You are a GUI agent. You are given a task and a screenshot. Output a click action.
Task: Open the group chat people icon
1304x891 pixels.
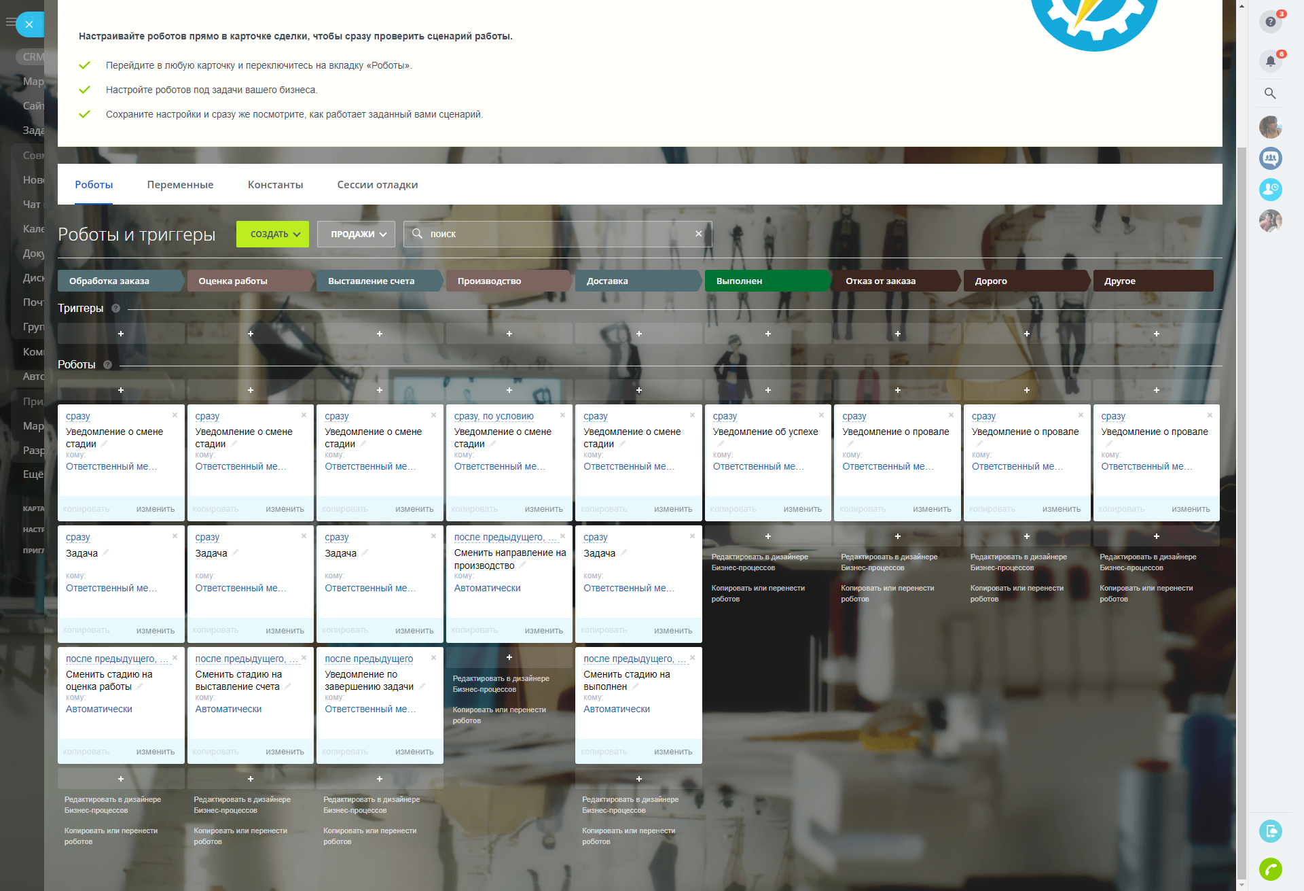1269,158
